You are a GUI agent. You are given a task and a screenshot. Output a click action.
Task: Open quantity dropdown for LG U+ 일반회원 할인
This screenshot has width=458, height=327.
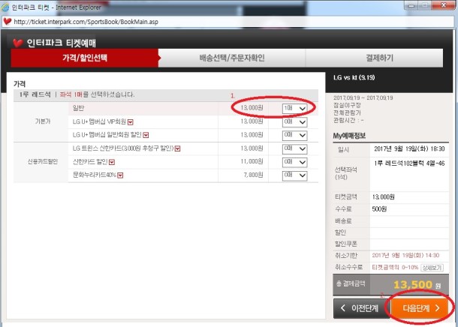pyautogui.click(x=295, y=135)
